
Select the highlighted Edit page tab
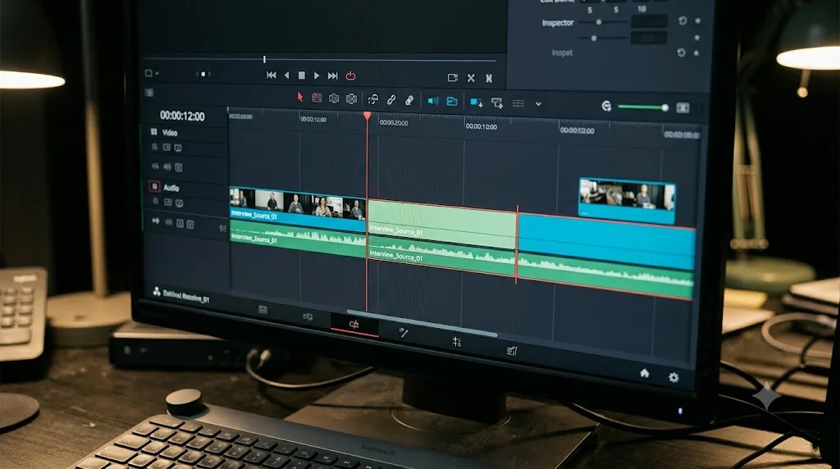tap(354, 325)
